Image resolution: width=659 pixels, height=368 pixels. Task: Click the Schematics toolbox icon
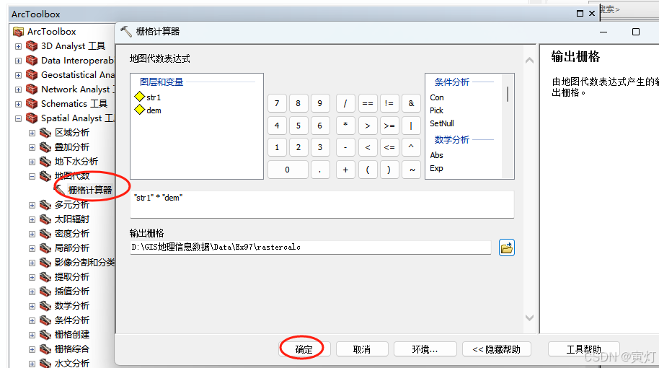tap(32, 103)
